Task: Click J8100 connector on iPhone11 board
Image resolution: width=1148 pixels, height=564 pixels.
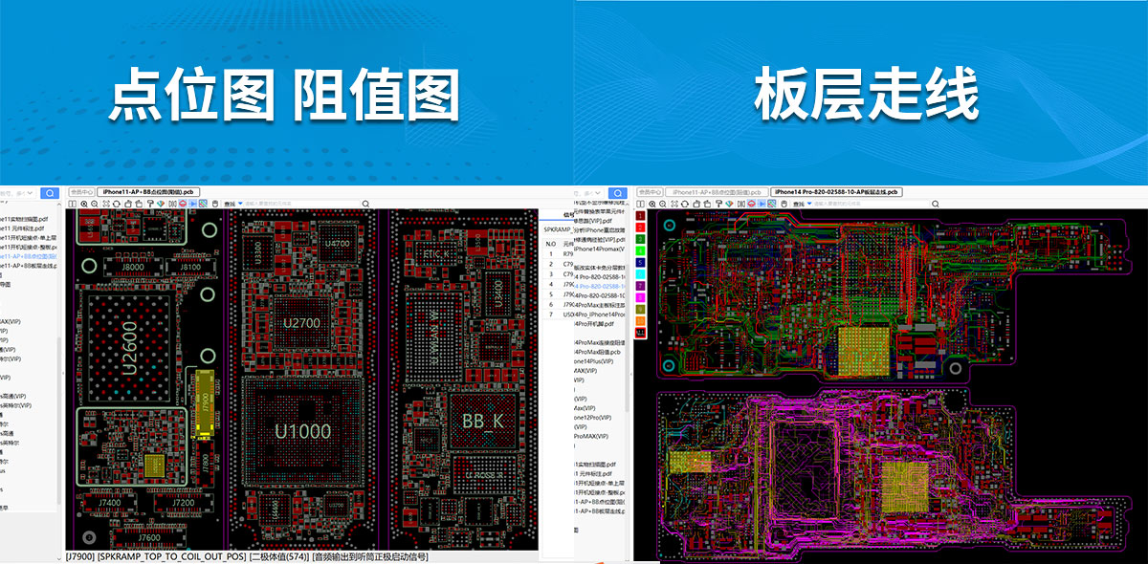Action: (192, 267)
